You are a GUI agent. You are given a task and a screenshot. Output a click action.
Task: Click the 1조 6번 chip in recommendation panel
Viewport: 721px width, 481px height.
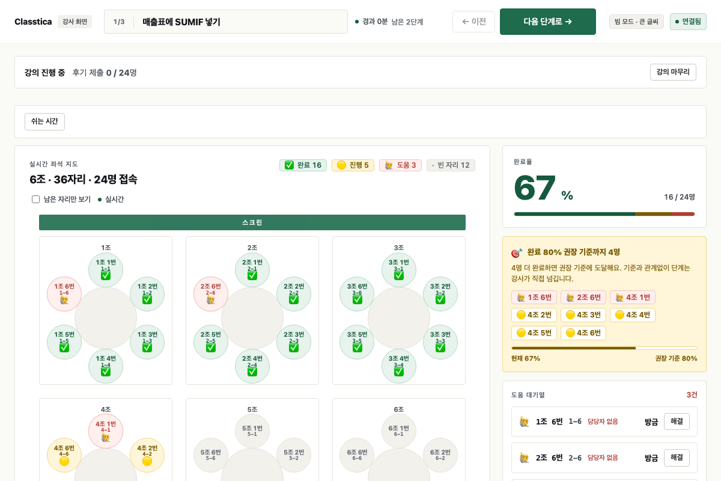point(534,298)
